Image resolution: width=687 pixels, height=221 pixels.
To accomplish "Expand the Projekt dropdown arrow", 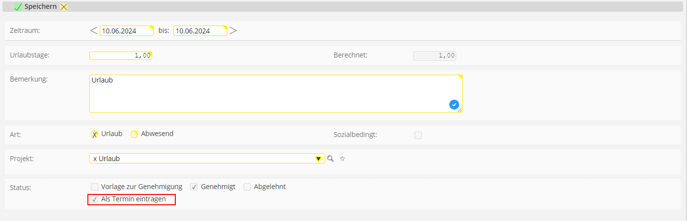I will coord(318,159).
